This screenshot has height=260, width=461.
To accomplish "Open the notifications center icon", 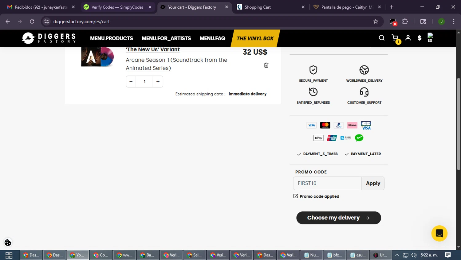I will [448, 255].
